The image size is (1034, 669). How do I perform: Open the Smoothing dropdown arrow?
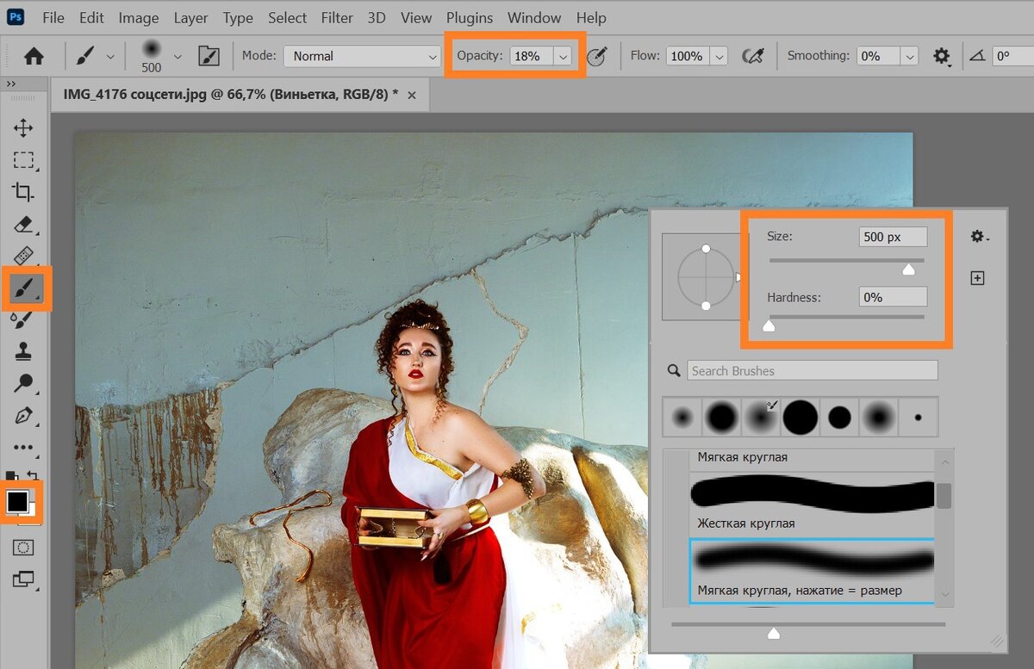coord(909,56)
